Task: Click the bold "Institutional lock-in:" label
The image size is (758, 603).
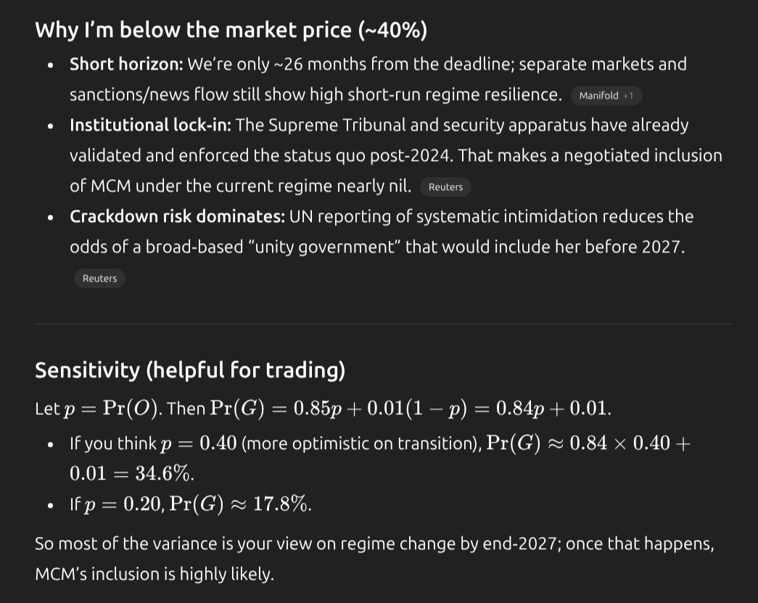Action: (x=150, y=126)
